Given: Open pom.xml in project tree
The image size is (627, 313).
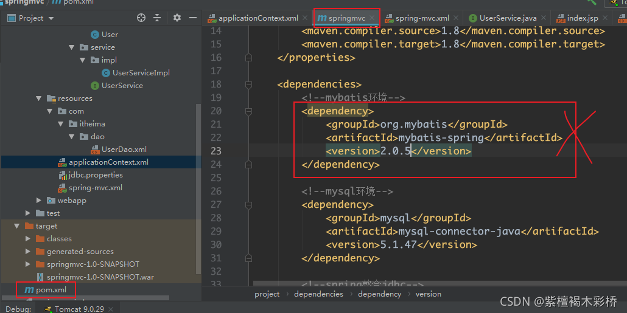Looking at the screenshot, I should point(51,290).
